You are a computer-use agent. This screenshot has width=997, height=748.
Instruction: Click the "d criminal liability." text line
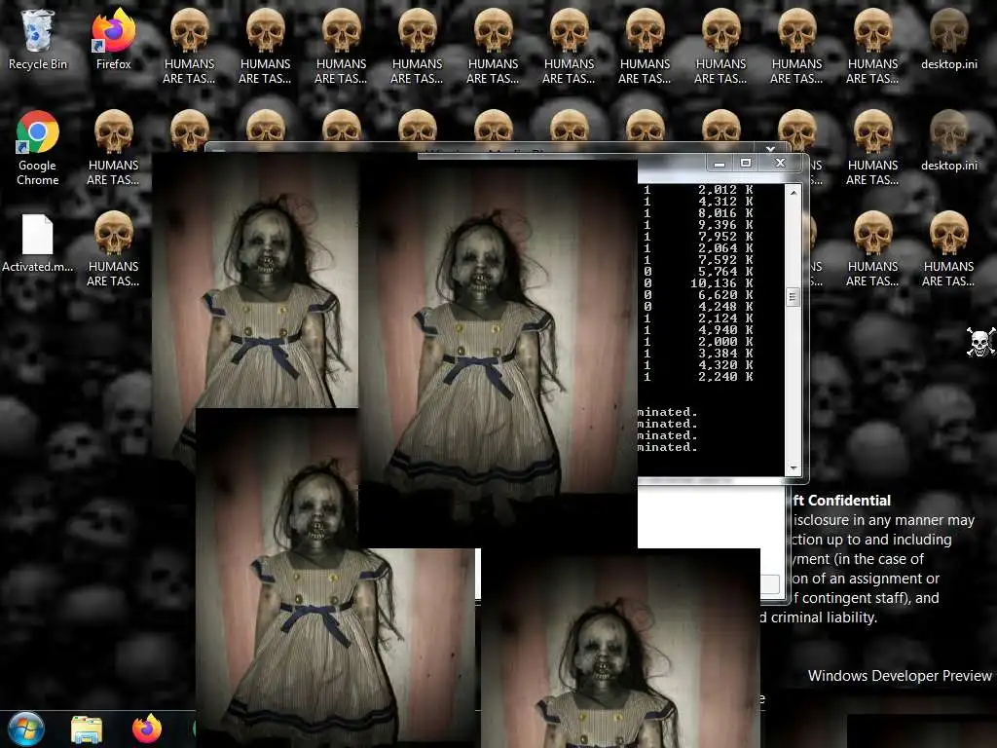coord(819,617)
